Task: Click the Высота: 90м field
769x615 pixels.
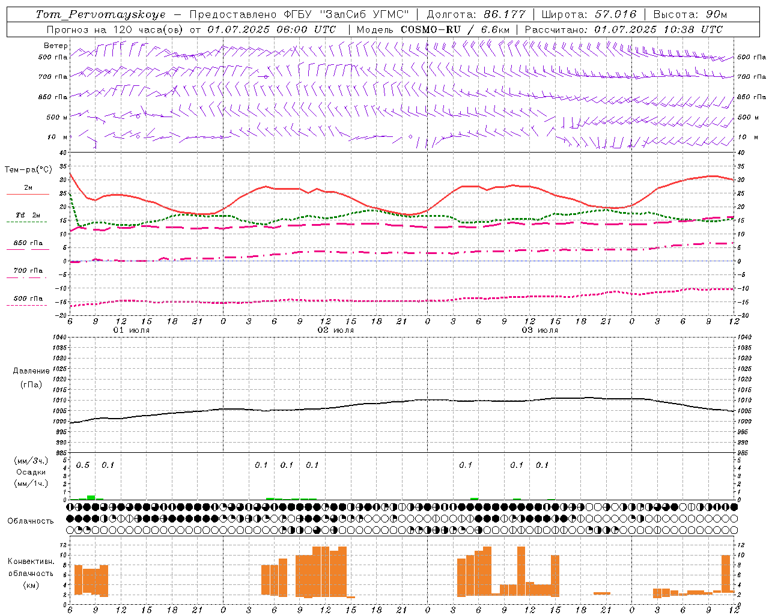Action: click(x=690, y=14)
